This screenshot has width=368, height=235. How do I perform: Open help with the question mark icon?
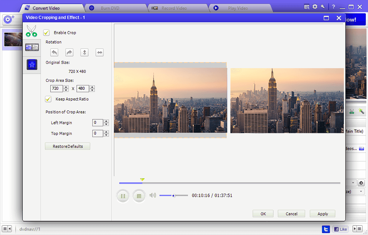pos(334,7)
